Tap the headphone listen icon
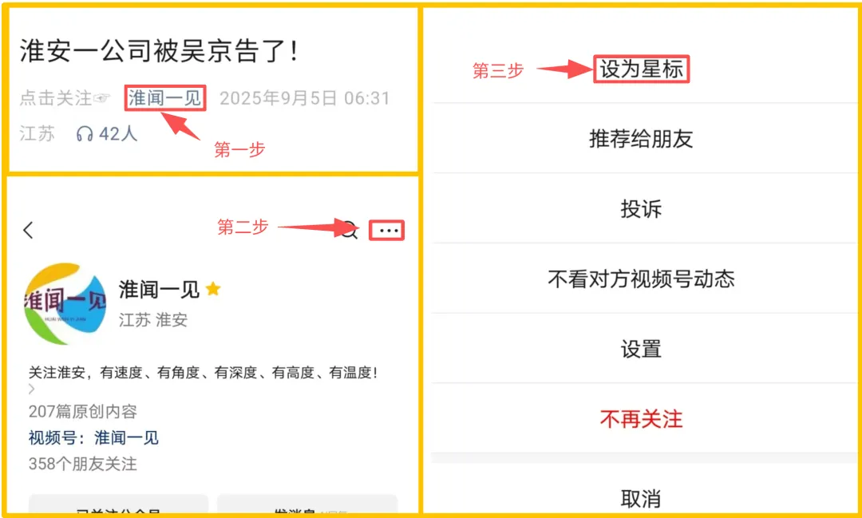The height and width of the screenshot is (518, 862). pyautogui.click(x=85, y=133)
